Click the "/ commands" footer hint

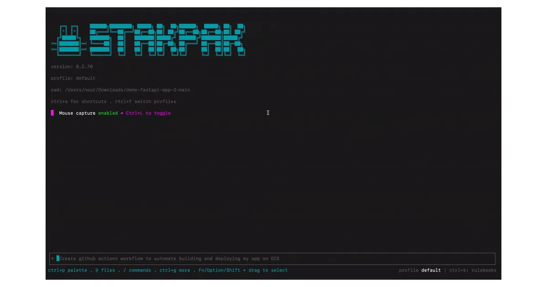click(x=137, y=270)
